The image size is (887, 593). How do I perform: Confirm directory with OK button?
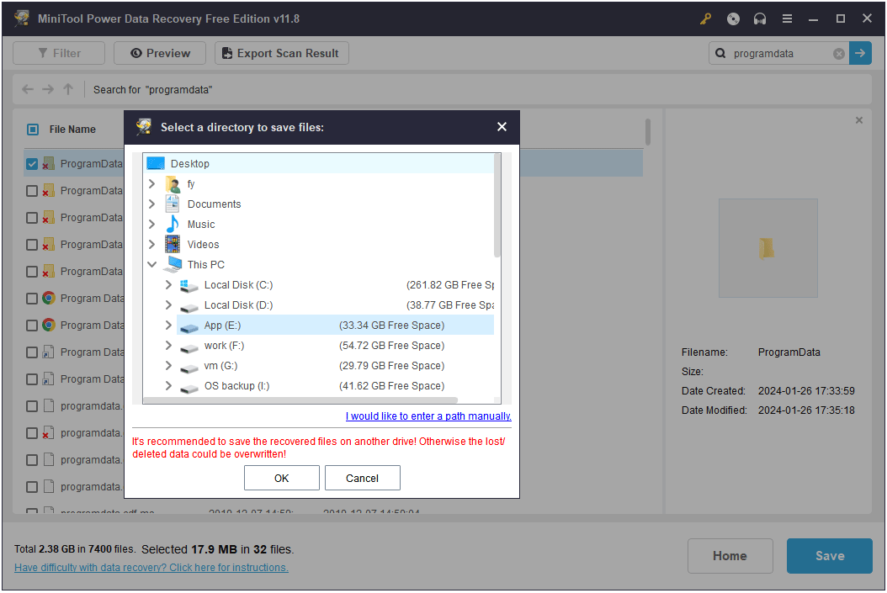pyautogui.click(x=282, y=479)
